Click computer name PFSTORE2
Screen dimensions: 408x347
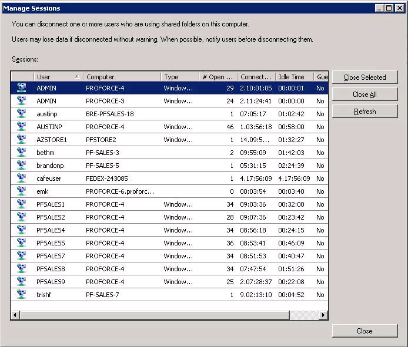(101, 140)
